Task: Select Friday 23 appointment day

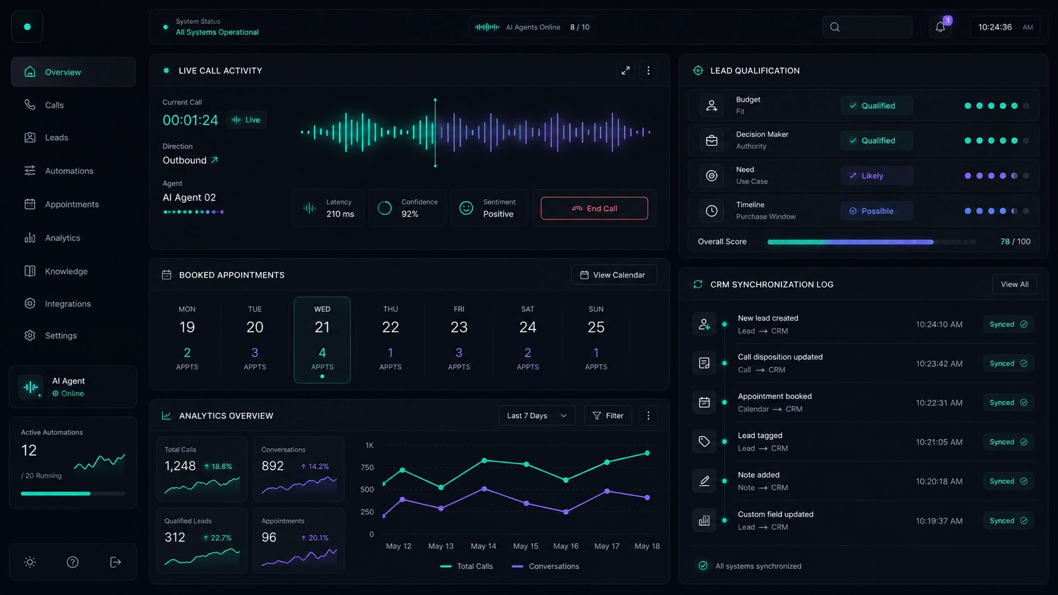Action: 459,340
